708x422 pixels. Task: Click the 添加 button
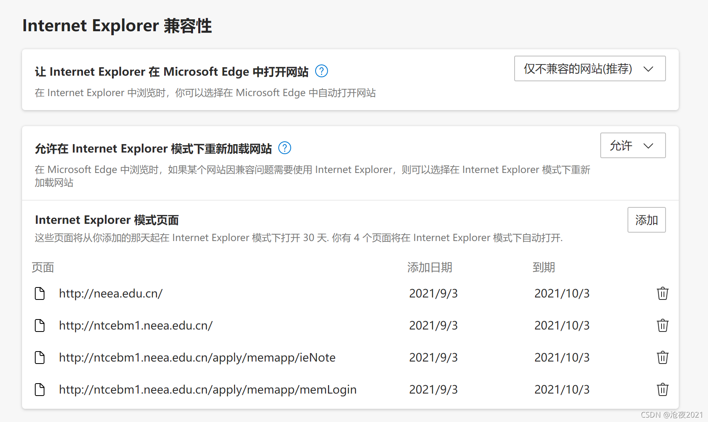pos(646,220)
